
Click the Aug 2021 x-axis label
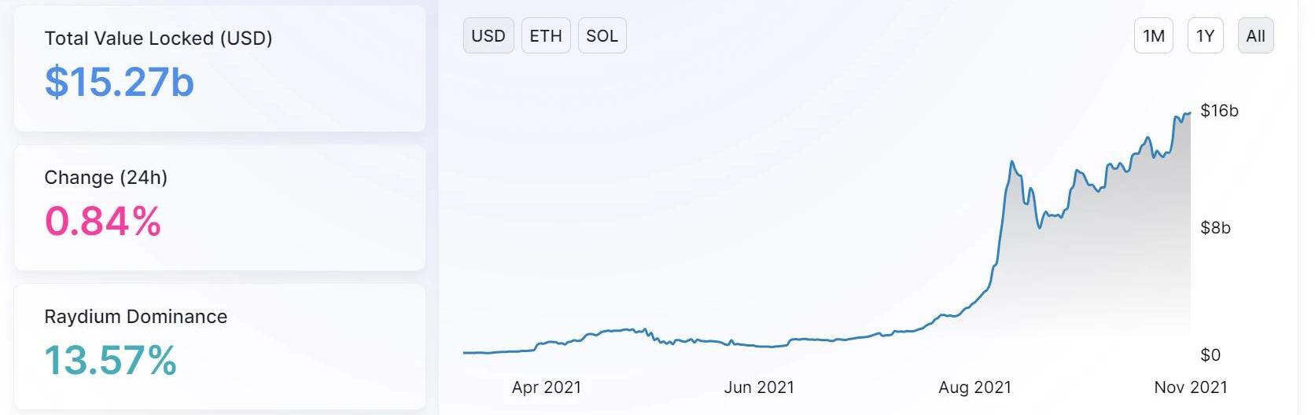pos(974,387)
